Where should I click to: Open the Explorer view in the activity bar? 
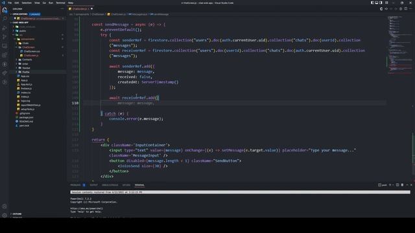pyautogui.click(x=5, y=10)
